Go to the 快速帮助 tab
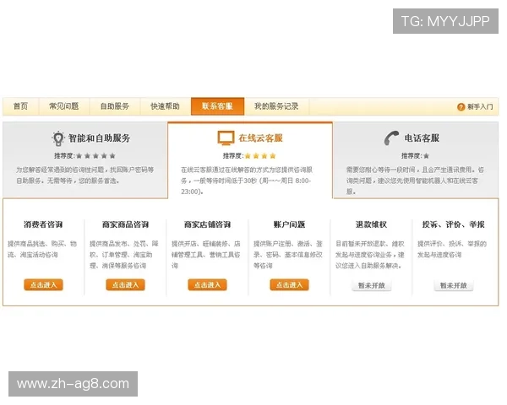 (x=166, y=106)
